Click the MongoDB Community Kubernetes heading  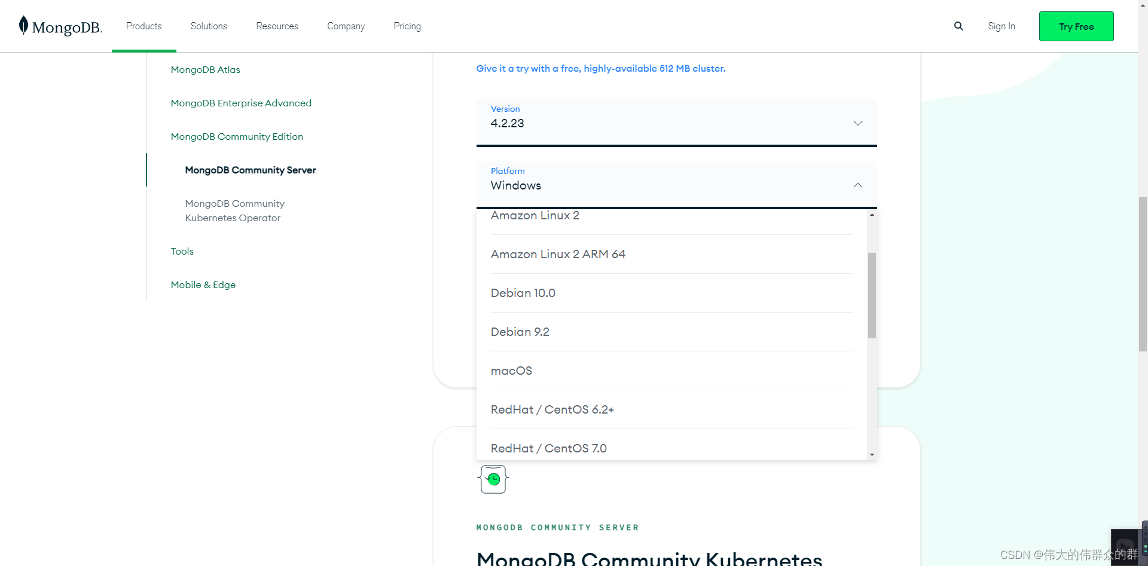point(649,558)
